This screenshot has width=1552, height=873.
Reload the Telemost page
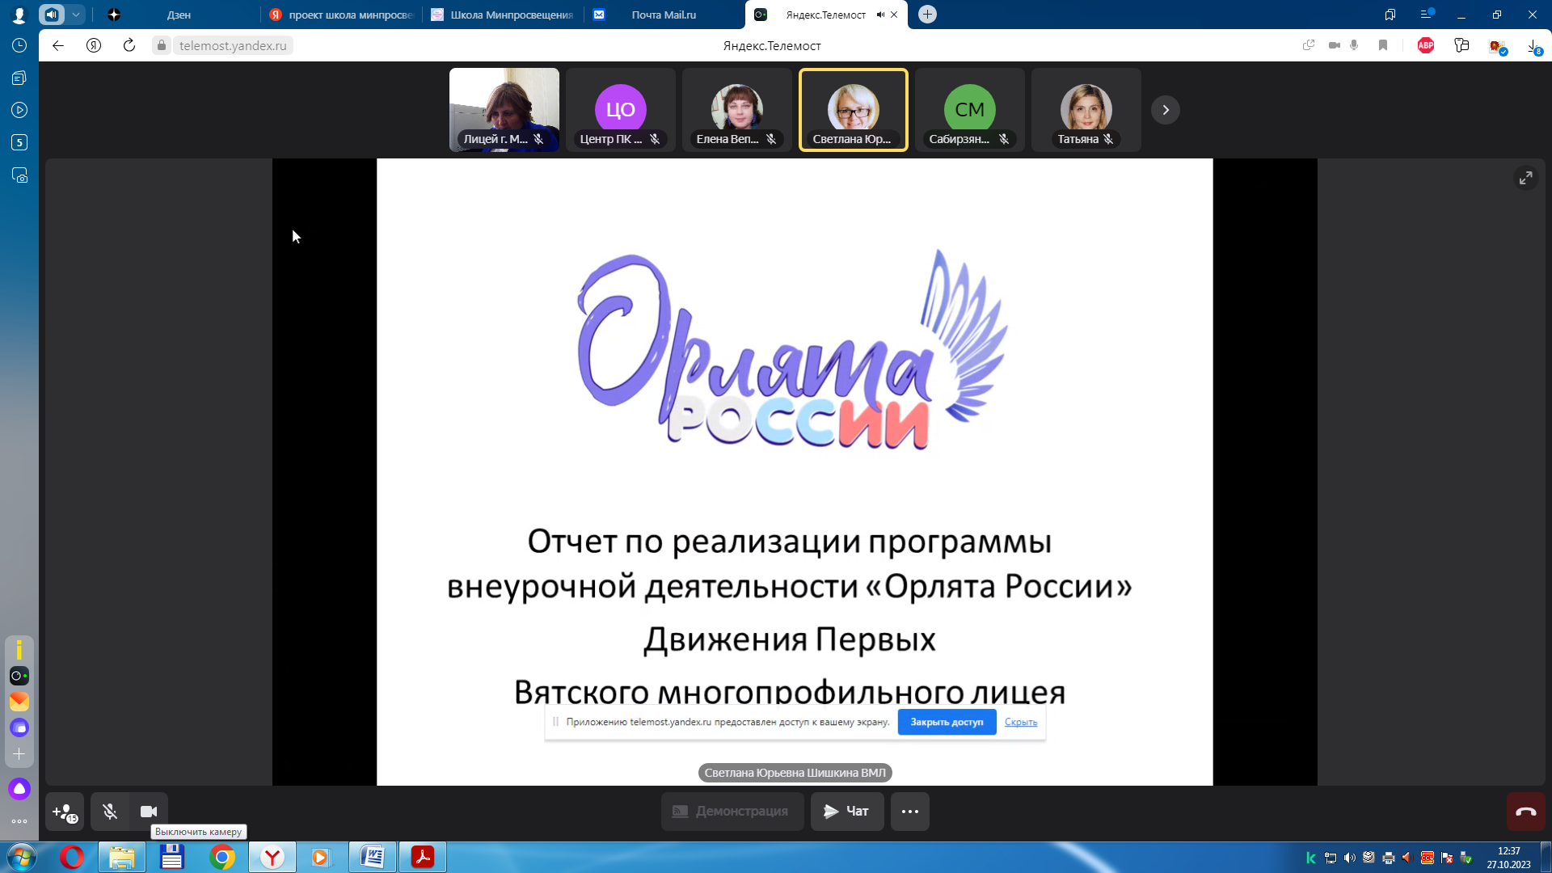[129, 45]
